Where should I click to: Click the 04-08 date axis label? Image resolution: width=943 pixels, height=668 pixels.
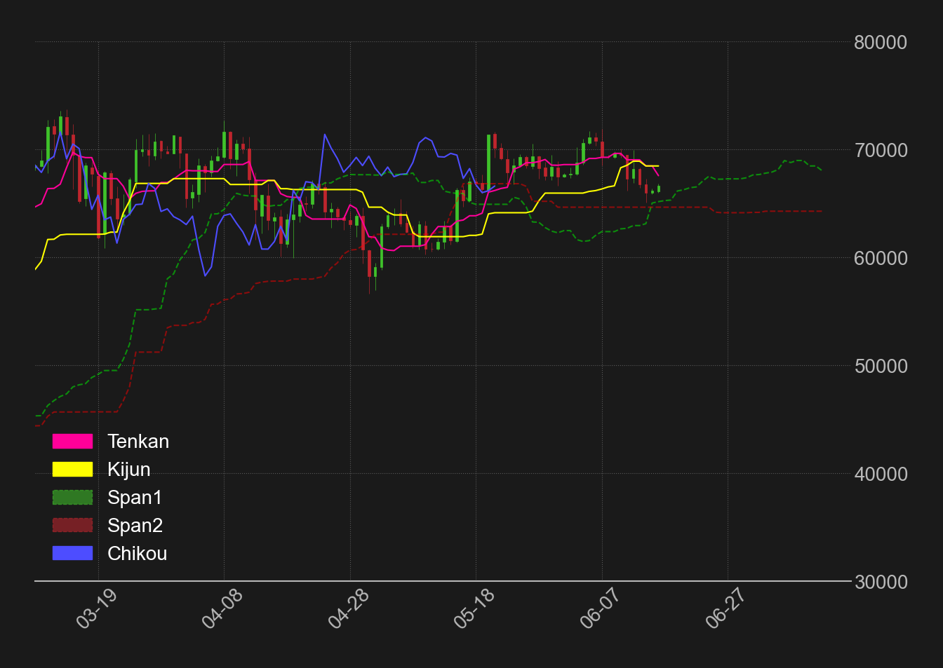[222, 608]
